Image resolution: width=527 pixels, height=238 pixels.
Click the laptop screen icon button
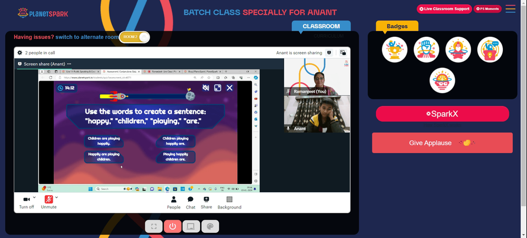[x=191, y=226]
